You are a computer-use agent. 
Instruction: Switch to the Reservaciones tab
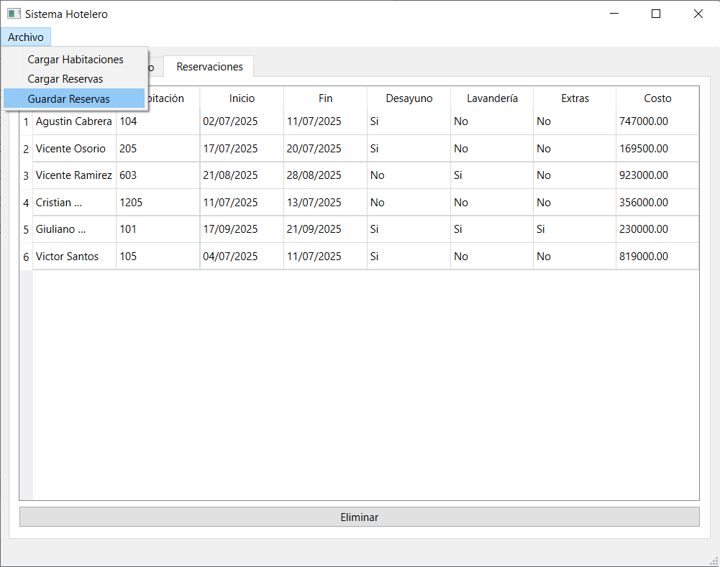(209, 67)
